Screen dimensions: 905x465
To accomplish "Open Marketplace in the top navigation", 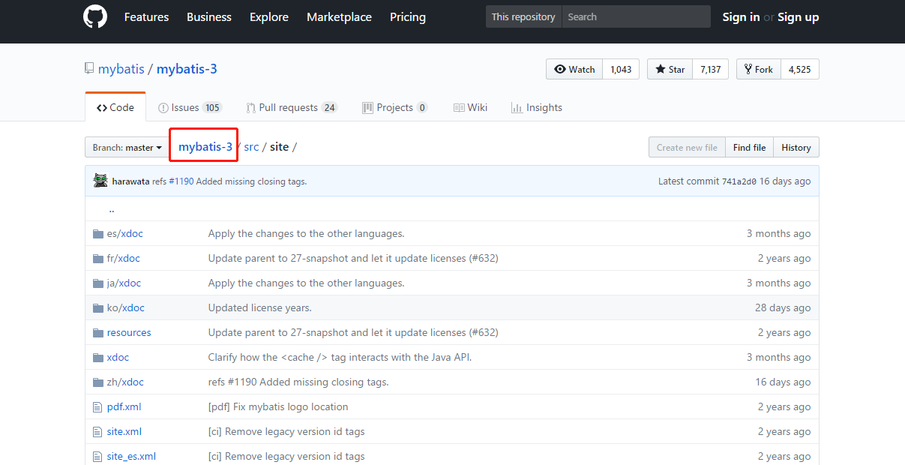I will [x=339, y=16].
